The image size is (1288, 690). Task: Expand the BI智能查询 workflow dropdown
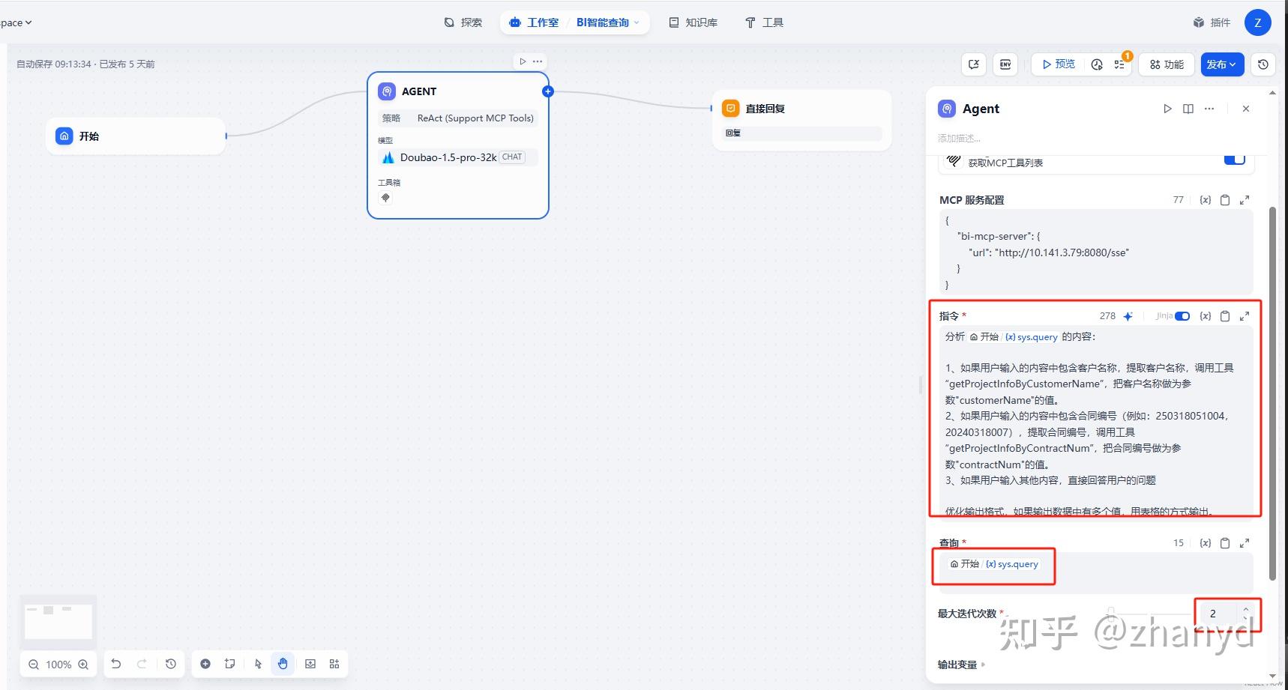tap(636, 22)
